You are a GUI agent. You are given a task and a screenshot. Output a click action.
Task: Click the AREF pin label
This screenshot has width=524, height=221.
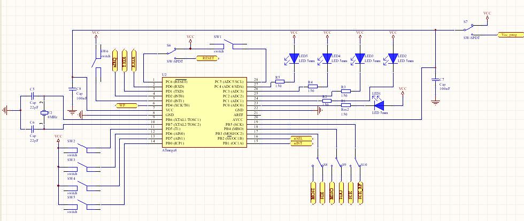[x=238, y=115]
